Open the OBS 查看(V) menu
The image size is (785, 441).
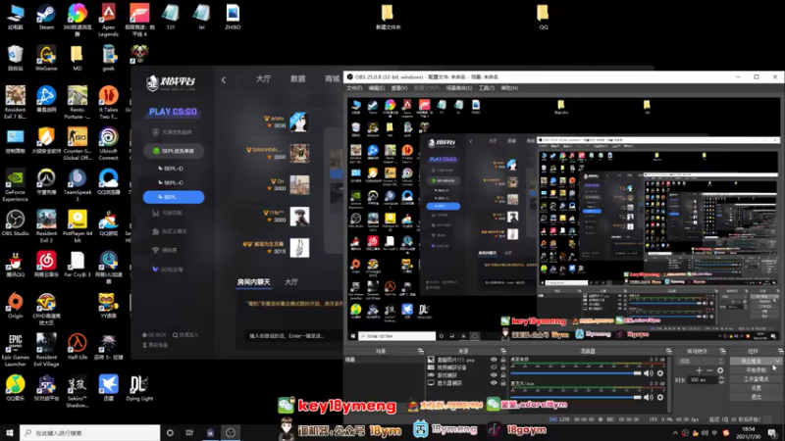[x=399, y=88]
